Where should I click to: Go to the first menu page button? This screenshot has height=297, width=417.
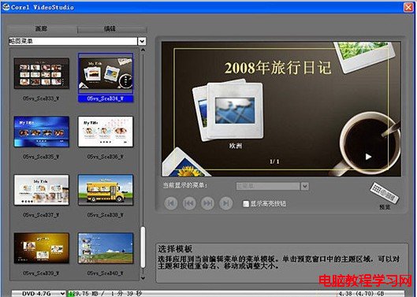click(171, 203)
